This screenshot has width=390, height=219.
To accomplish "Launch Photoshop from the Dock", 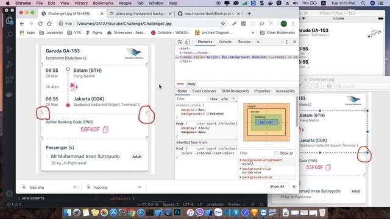I will point(177,212).
